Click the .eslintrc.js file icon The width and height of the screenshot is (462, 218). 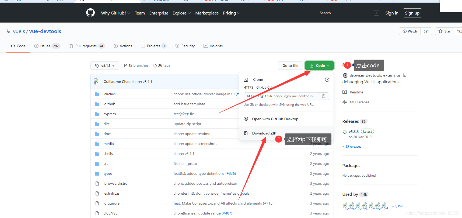(x=97, y=194)
